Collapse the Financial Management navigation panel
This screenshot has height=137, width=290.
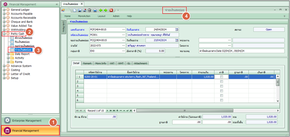click(57, 4)
